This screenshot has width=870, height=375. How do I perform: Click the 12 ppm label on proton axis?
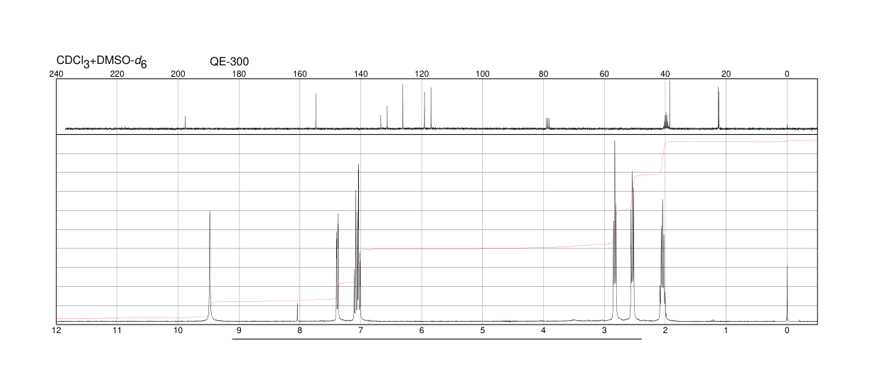pyautogui.click(x=56, y=330)
